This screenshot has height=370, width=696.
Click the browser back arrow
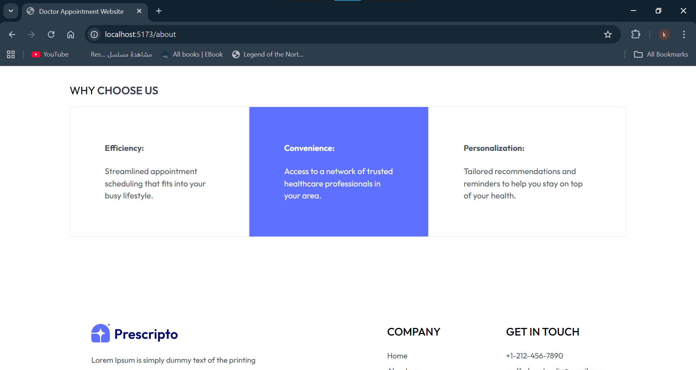pyautogui.click(x=12, y=34)
